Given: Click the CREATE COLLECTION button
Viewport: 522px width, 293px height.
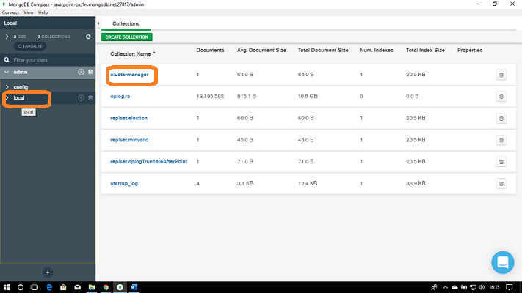Looking at the screenshot, I should (x=127, y=37).
